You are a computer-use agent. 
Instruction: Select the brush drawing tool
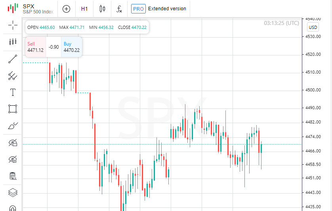[13, 126]
